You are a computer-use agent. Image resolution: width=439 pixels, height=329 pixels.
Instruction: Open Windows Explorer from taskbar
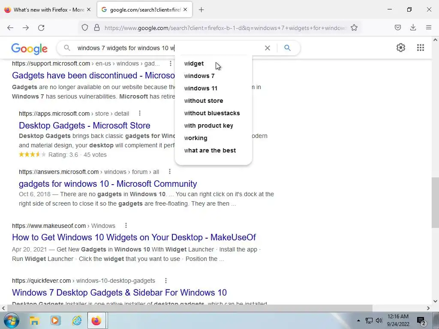34,320
